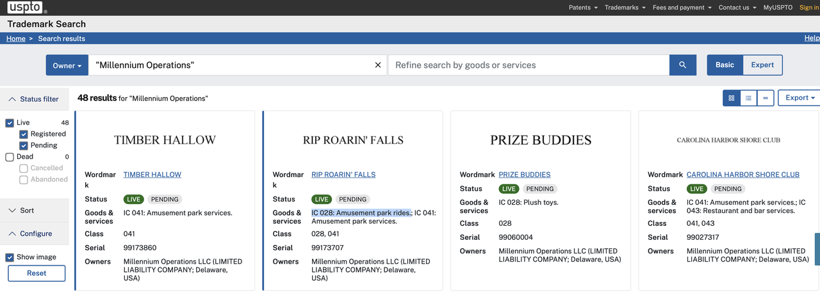Check the Dead status checkbox

10,157
